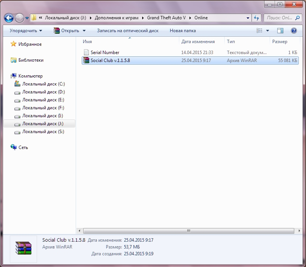The height and width of the screenshot is (267, 306).
Task: Click the Компьютер monitor icon
Action: point(14,76)
